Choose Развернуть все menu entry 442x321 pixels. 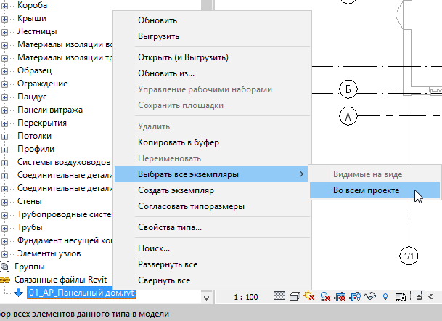click(x=212, y=264)
